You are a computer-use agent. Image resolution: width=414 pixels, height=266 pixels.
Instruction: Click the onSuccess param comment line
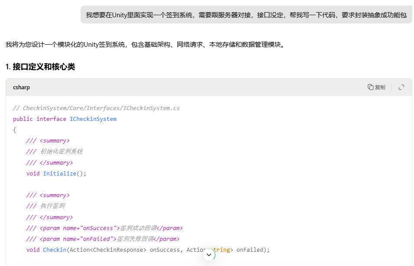[104, 228]
